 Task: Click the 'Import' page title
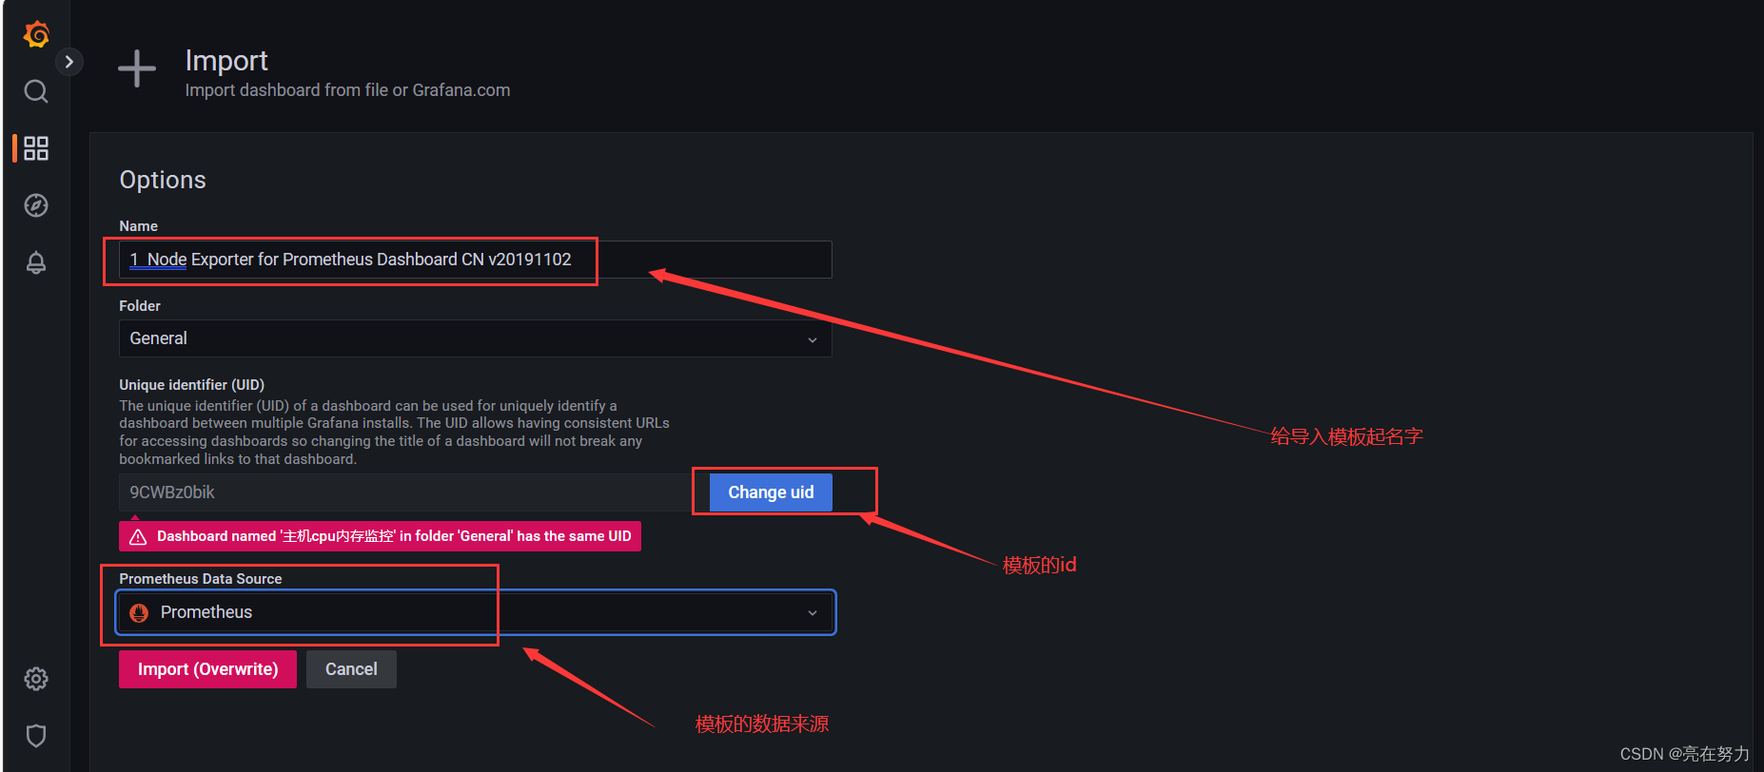tap(226, 60)
